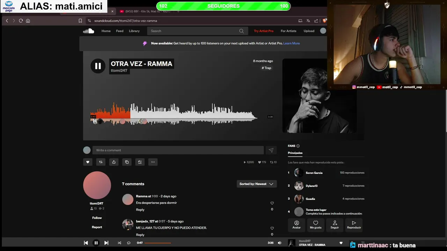
Task: Click the Upload menu item
Action: point(309,31)
